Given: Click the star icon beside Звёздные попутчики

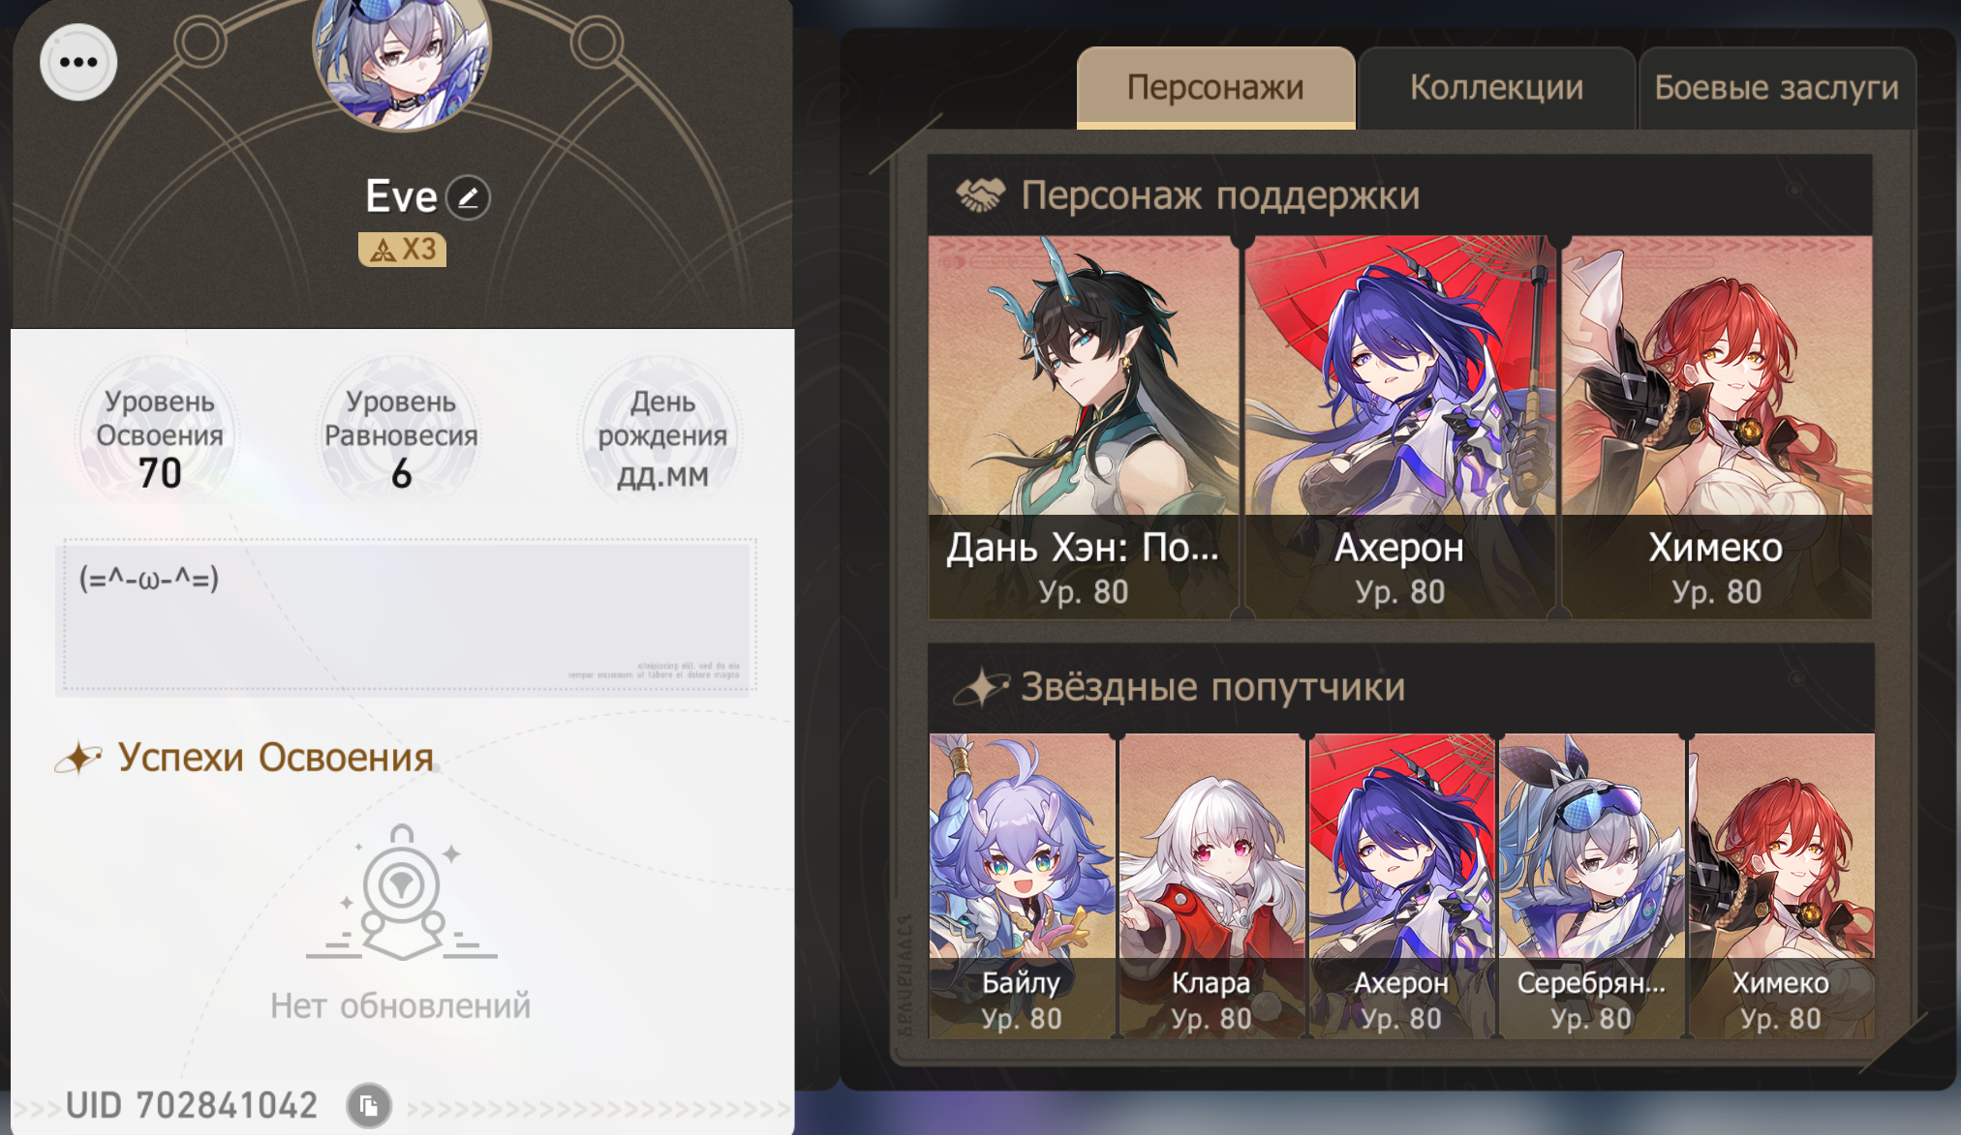Looking at the screenshot, I should click(x=981, y=687).
